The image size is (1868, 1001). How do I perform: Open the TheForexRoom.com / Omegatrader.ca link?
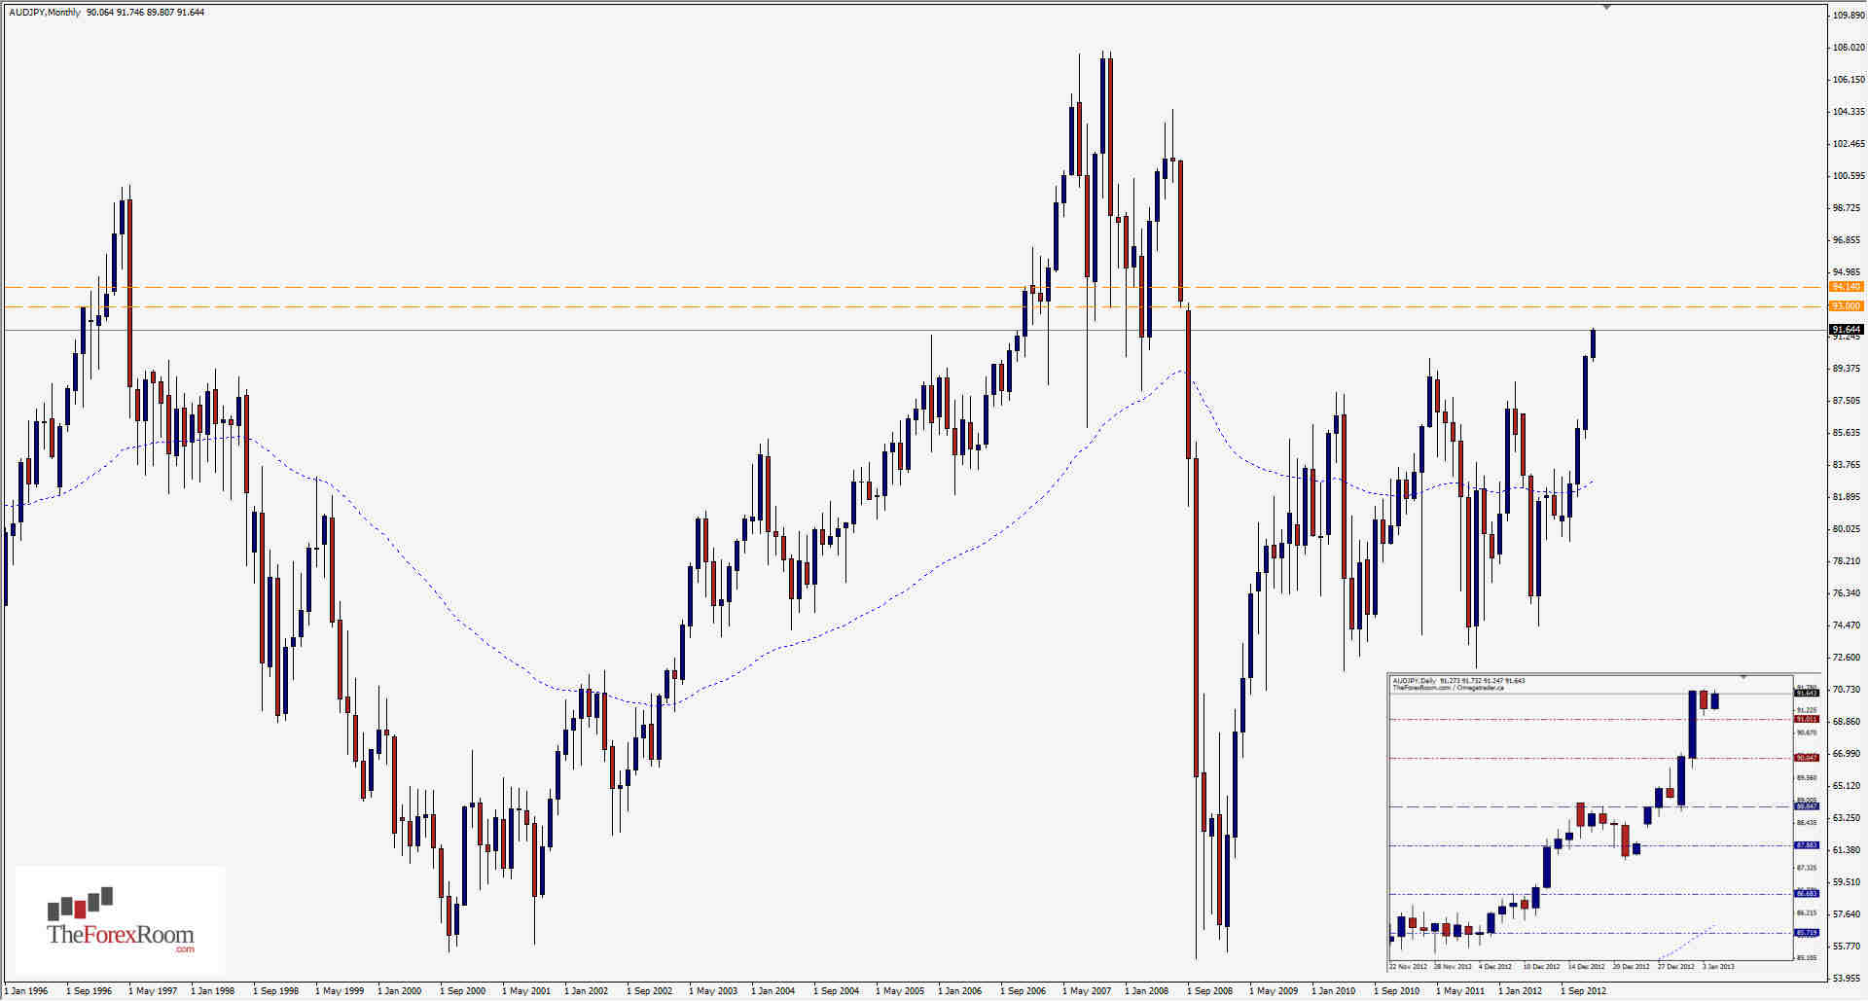(x=1447, y=689)
